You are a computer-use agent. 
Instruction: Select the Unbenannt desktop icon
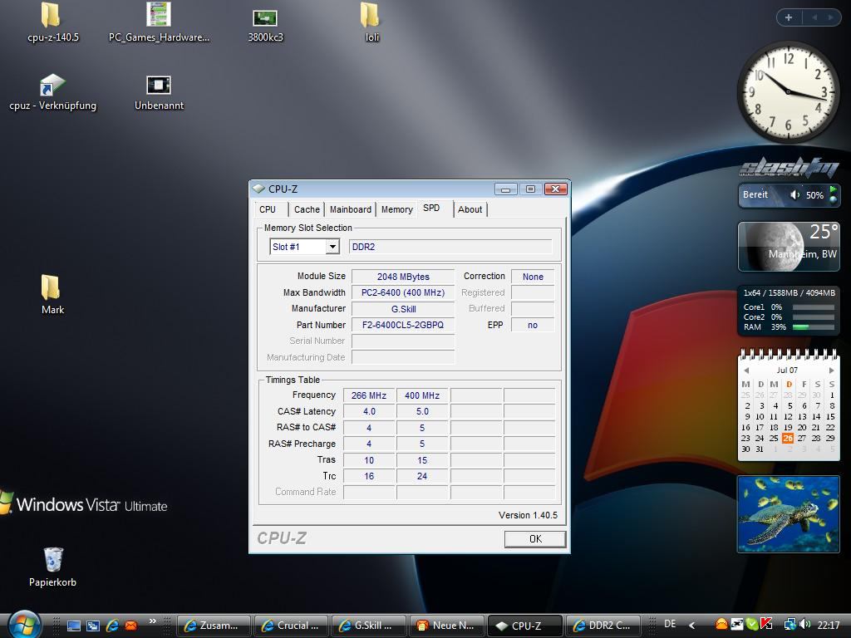[159, 92]
